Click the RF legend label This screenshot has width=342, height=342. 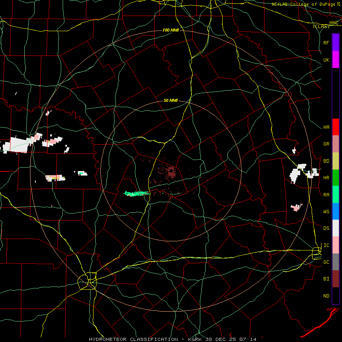[326, 43]
